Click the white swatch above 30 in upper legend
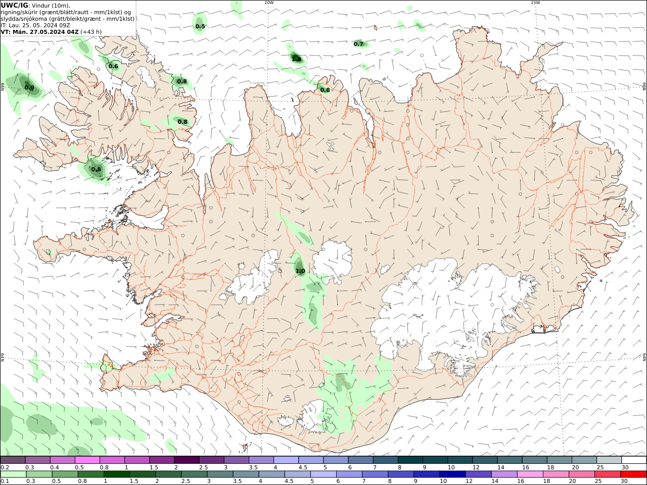 [633, 460]
